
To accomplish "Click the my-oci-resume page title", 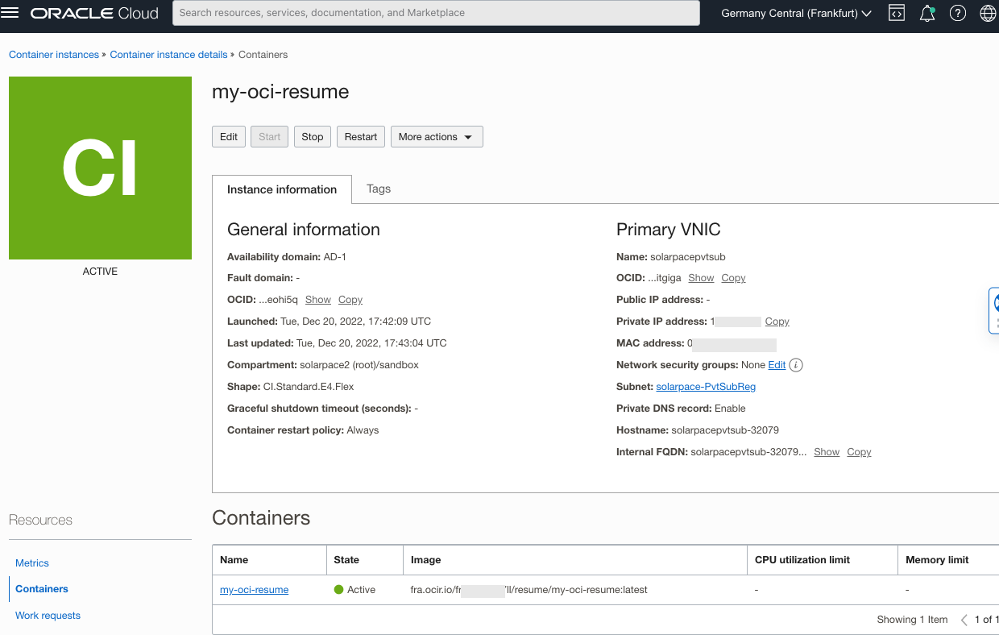I will (280, 92).
